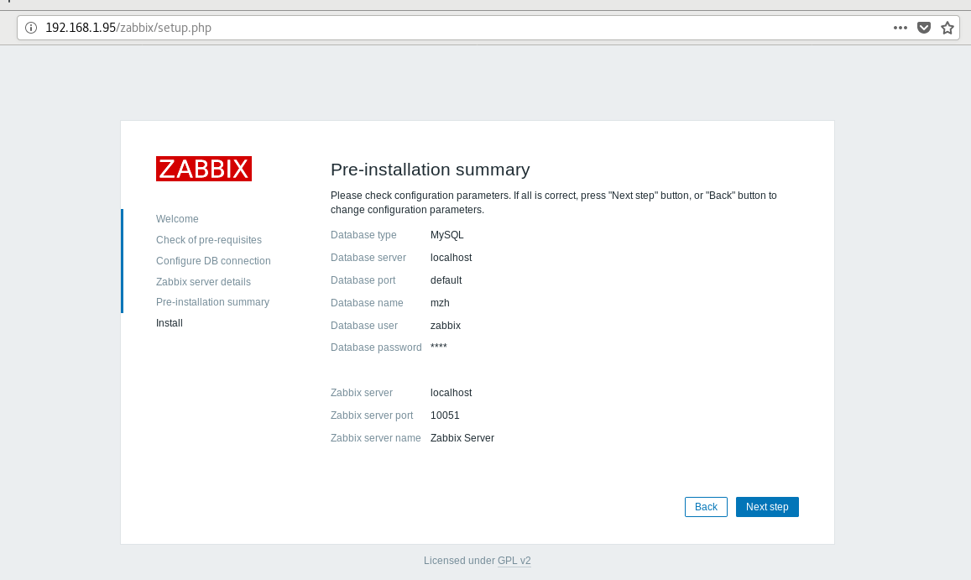The width and height of the screenshot is (971, 580).
Task: Click the Zabbix server name label
Action: 376,438
